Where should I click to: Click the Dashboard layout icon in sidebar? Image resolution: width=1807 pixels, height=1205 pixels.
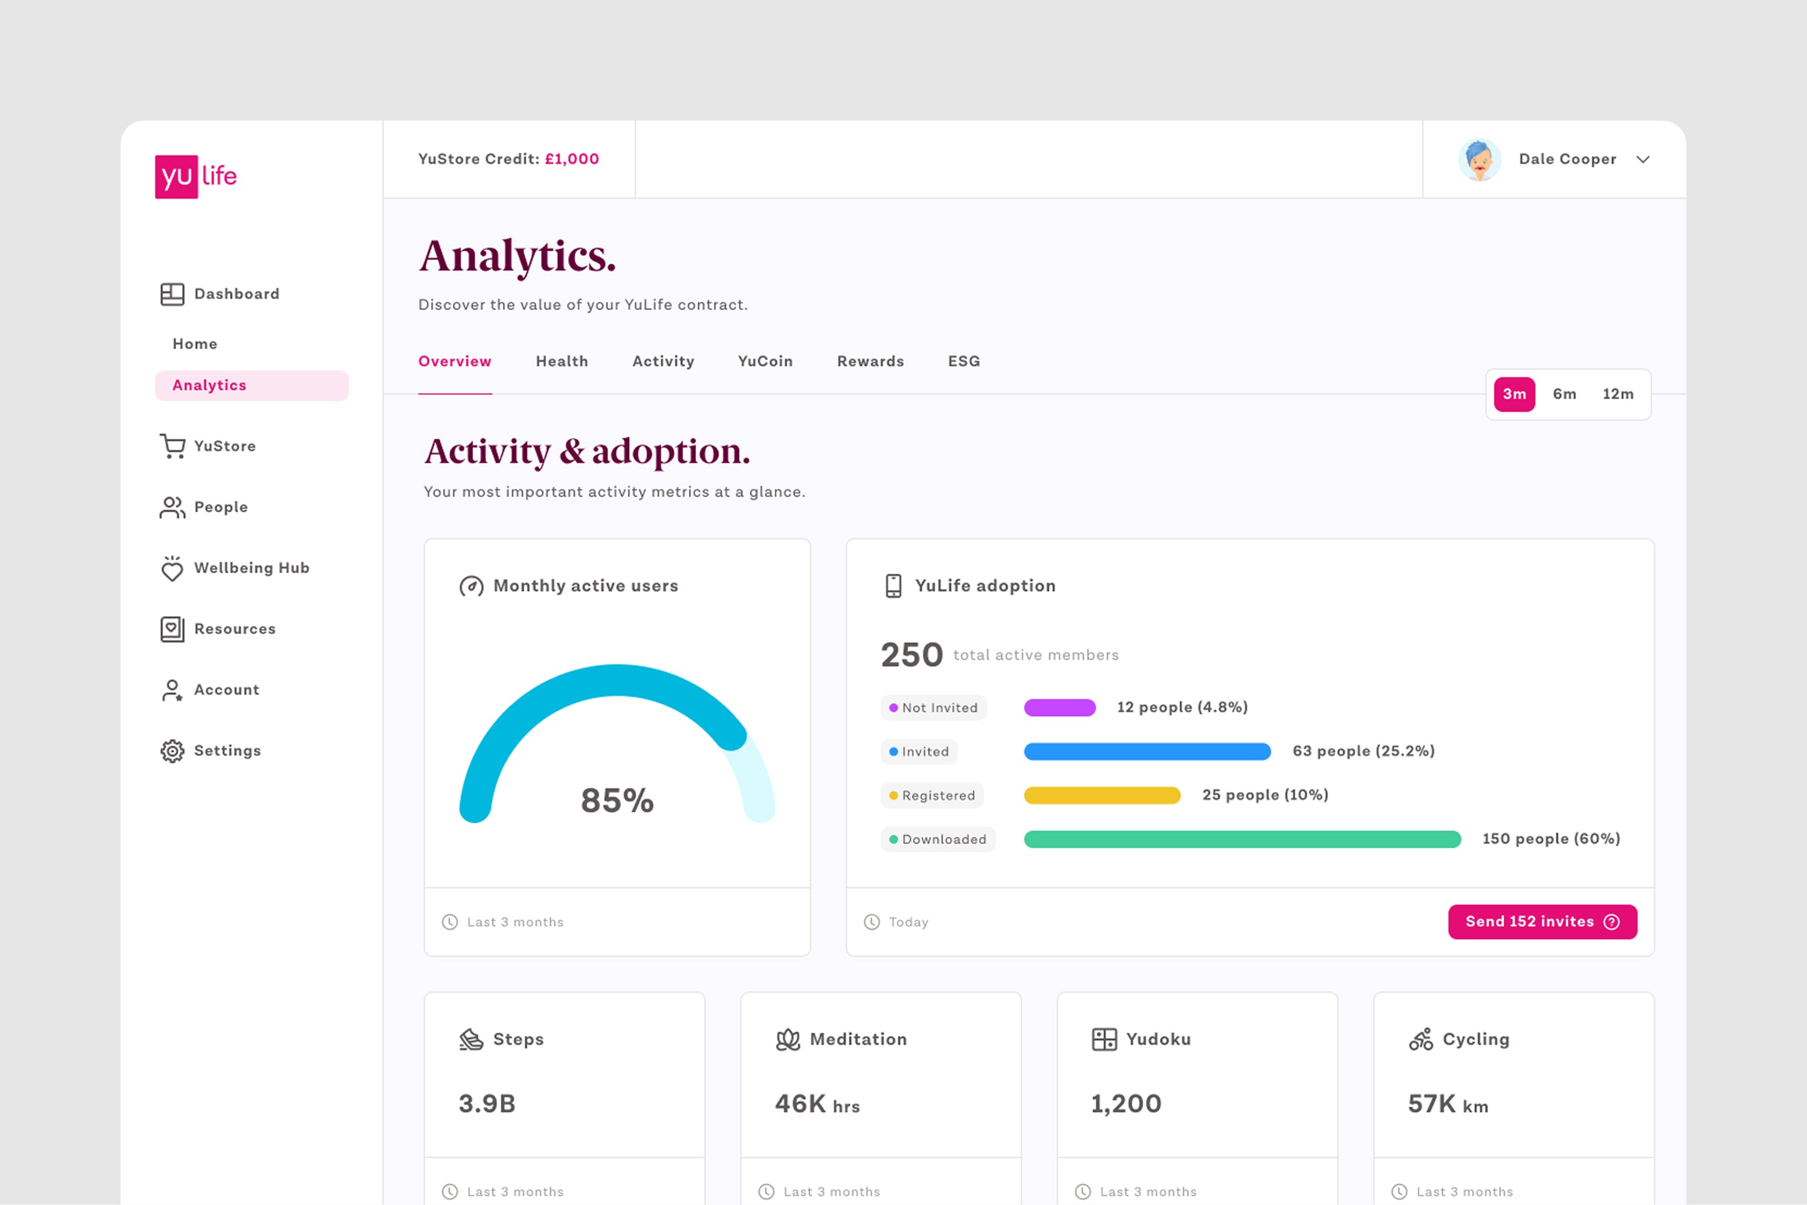click(x=172, y=294)
